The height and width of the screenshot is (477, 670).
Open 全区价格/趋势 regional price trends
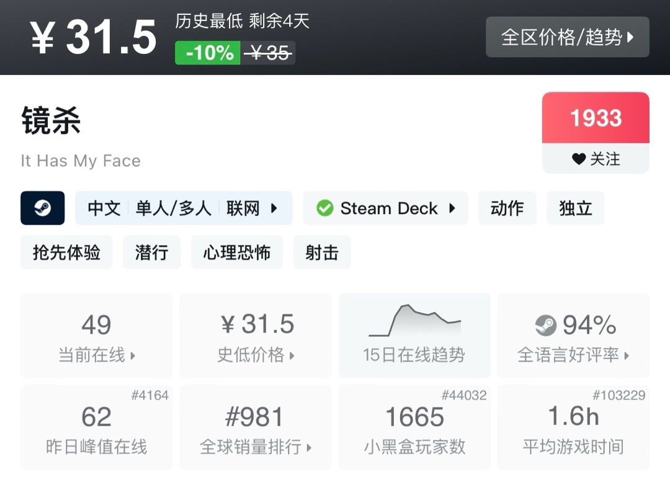(567, 37)
